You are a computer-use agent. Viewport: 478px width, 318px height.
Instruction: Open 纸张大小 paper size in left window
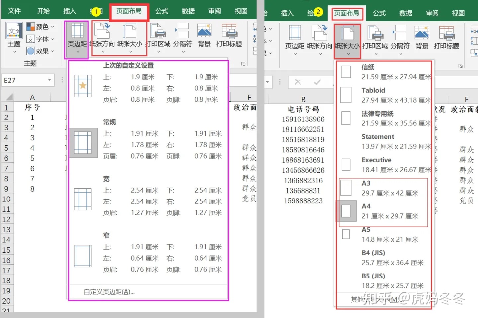130,39
